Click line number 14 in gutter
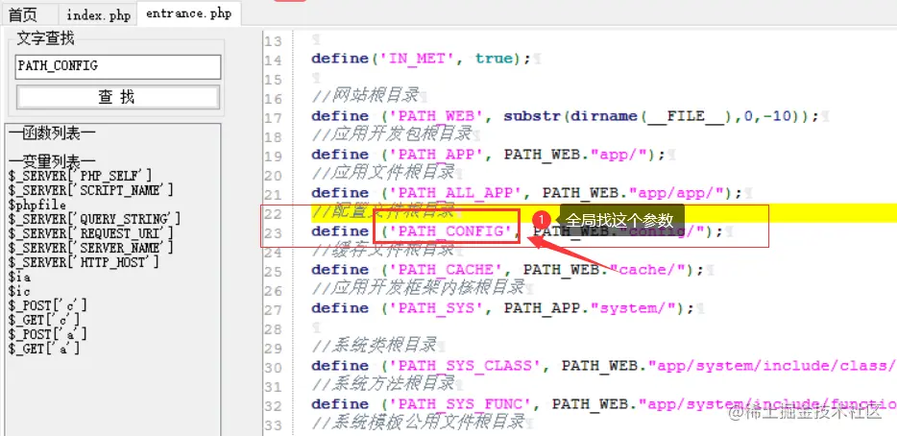Screen dimensions: 897x436 pyautogui.click(x=274, y=61)
